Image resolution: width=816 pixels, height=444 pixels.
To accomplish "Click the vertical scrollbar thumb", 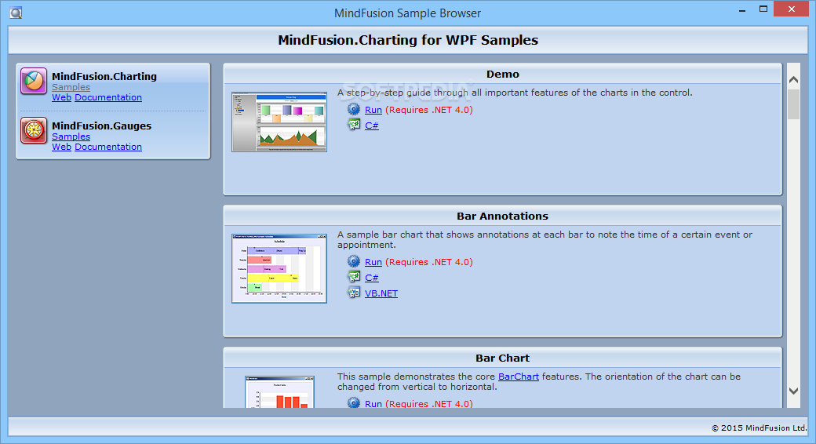I will click(x=793, y=104).
